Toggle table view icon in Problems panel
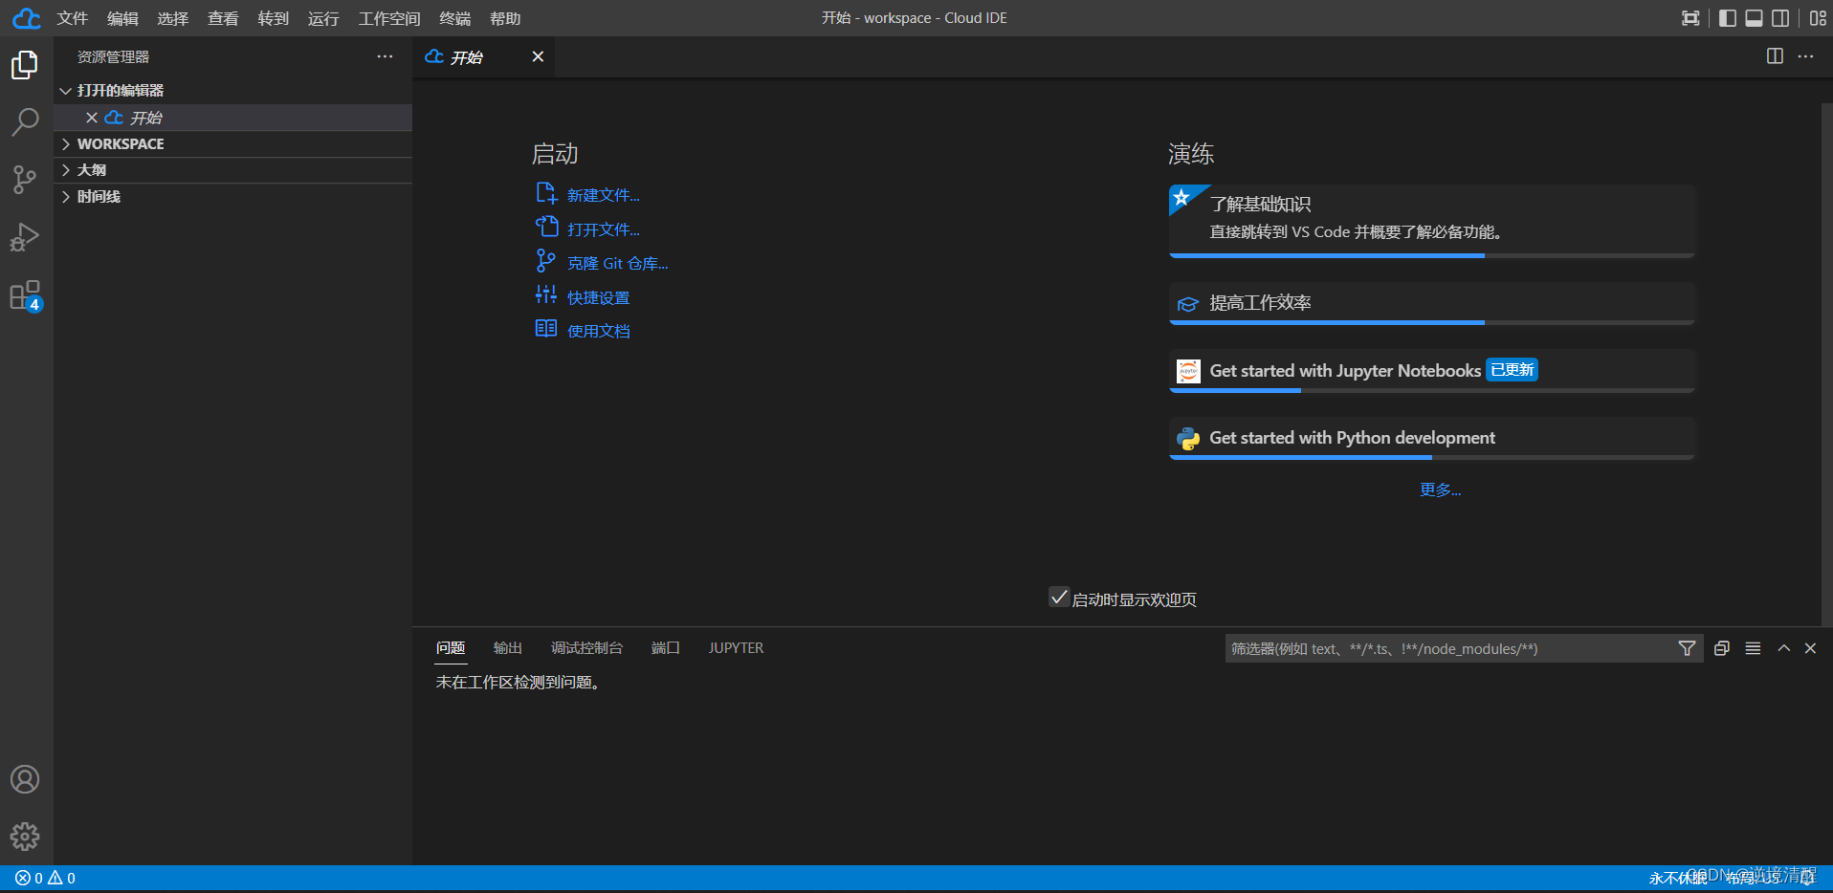This screenshot has width=1833, height=893. click(1753, 648)
